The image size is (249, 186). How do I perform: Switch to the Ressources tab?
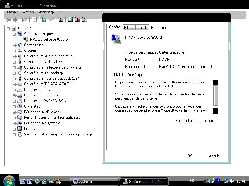[x=160, y=28]
